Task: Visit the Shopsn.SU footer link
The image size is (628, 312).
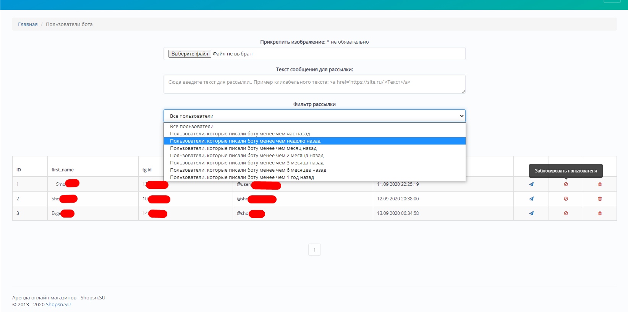Action: [58, 305]
